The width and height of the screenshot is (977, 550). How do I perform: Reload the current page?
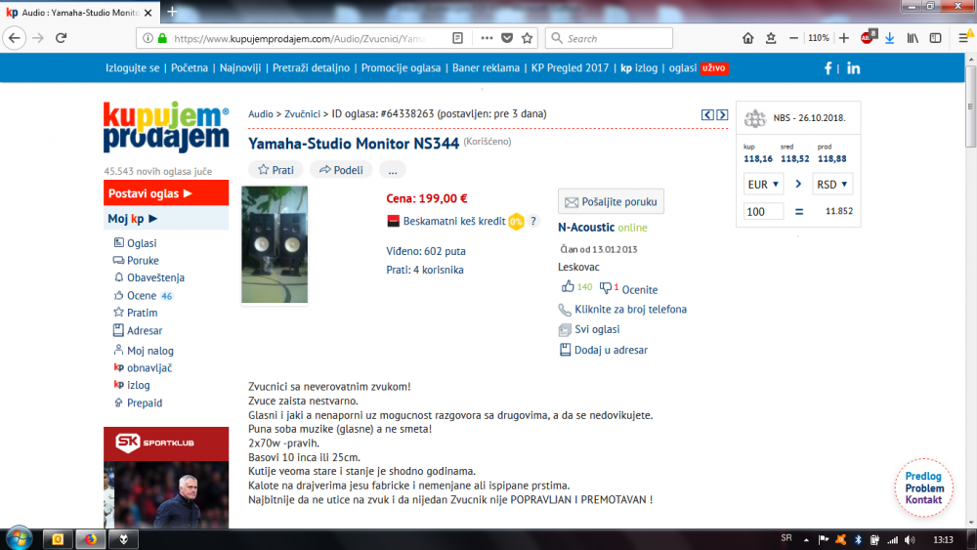(61, 38)
